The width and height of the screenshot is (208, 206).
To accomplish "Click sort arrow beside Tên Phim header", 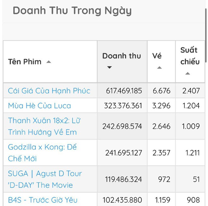I will point(49,62).
